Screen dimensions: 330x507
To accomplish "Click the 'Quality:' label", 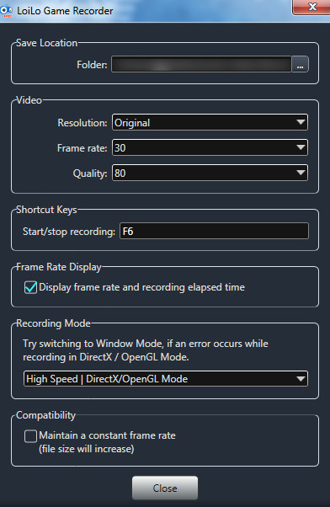I will (x=90, y=173).
